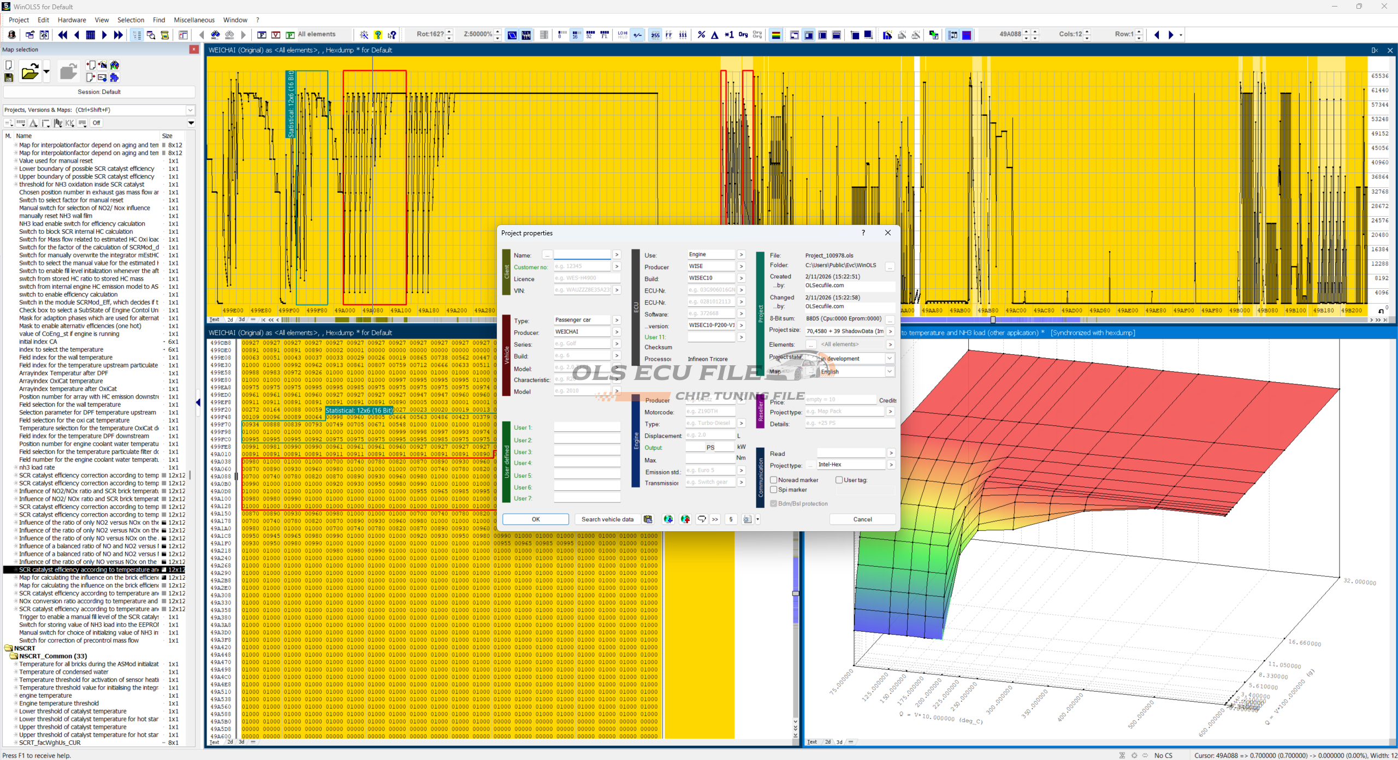Check the User tag checkbox

click(839, 480)
